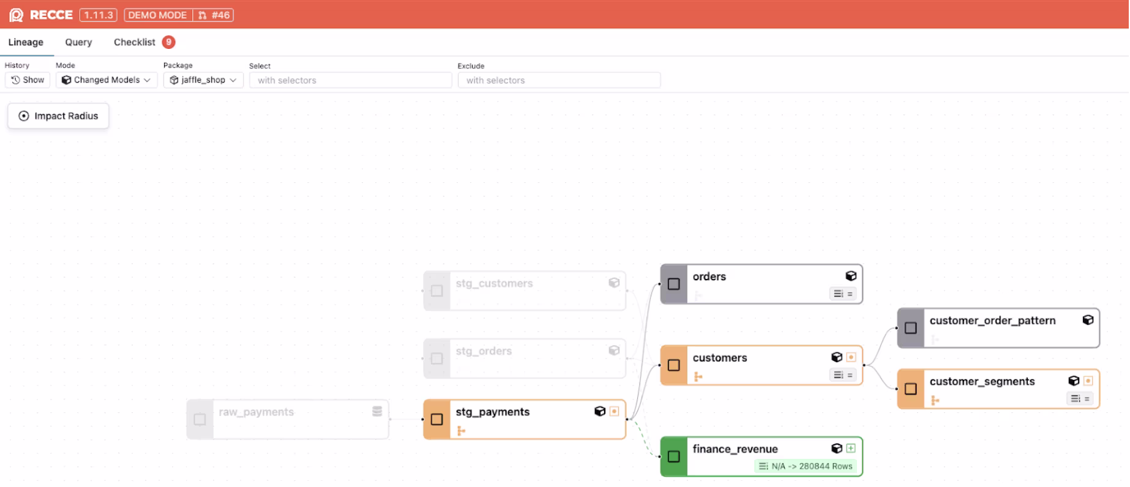Click the raw_payments source database icon
Image resolution: width=1130 pixels, height=487 pixels.
377,411
